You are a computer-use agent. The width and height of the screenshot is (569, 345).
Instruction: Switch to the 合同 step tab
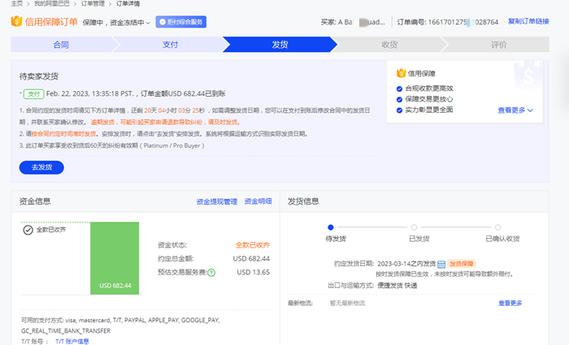click(x=61, y=45)
